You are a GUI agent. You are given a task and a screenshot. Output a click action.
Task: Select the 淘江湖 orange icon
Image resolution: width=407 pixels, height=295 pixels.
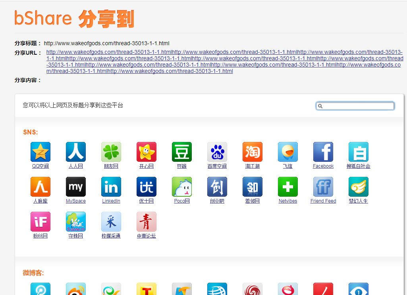coord(252,152)
